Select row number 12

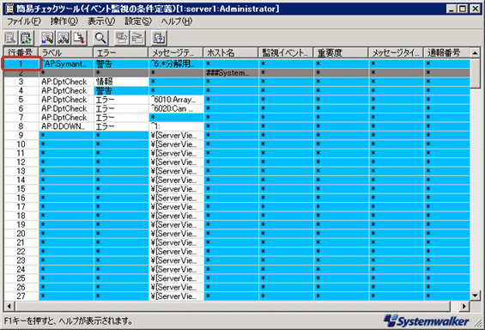pos(21,162)
